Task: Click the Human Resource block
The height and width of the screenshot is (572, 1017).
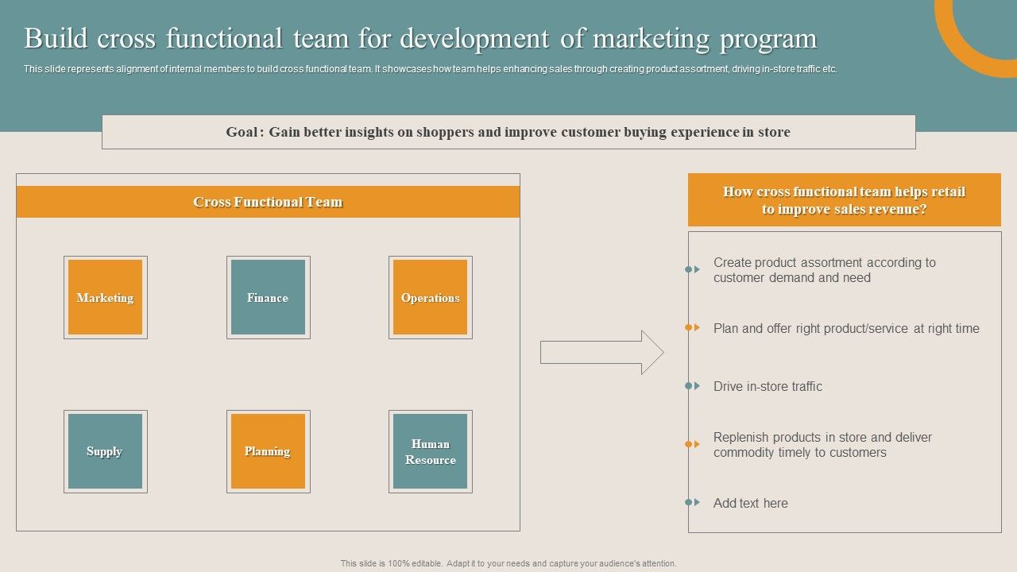Action: point(430,450)
